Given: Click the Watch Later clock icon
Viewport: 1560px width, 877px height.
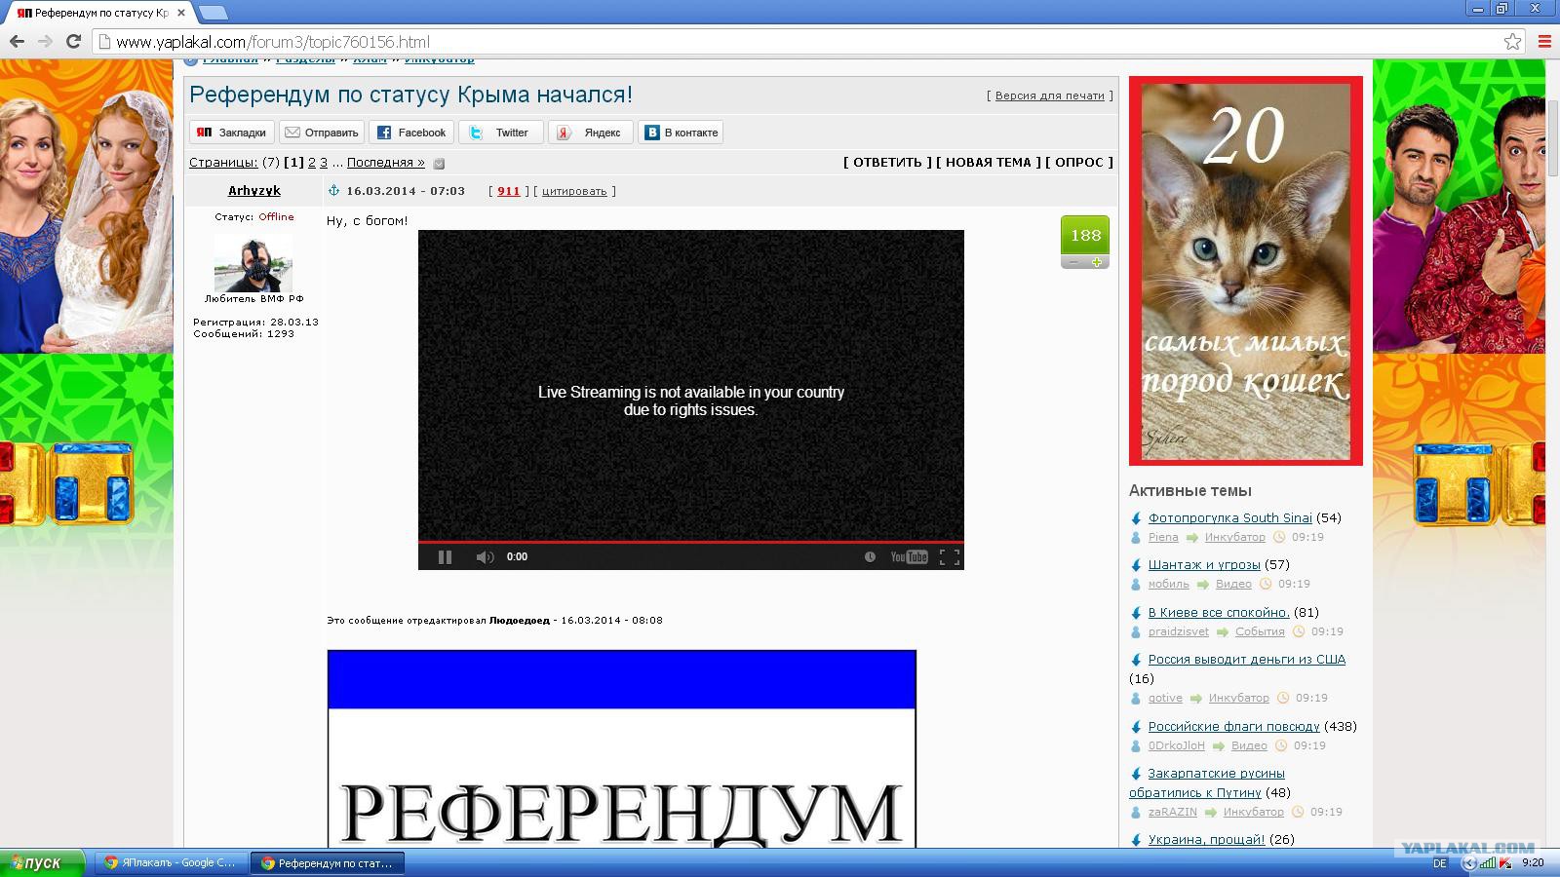Looking at the screenshot, I should pos(870,556).
